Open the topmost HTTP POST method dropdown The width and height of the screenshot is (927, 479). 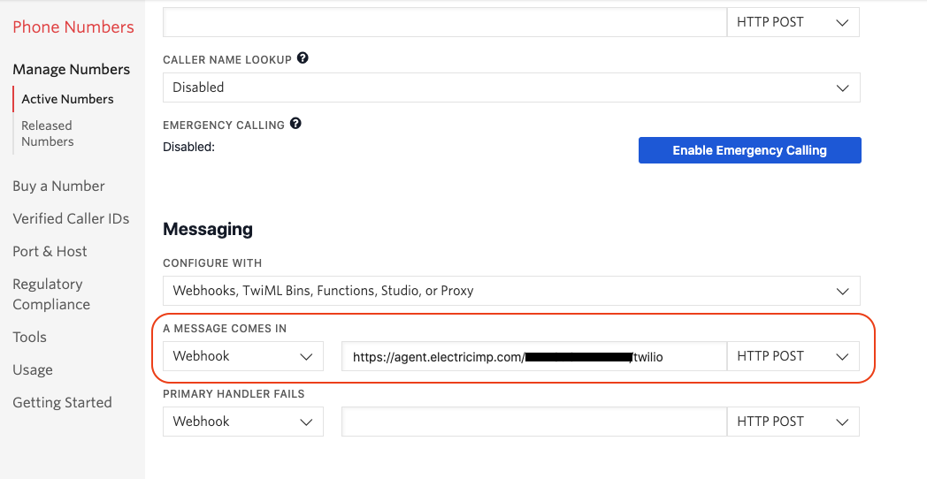pyautogui.click(x=793, y=22)
